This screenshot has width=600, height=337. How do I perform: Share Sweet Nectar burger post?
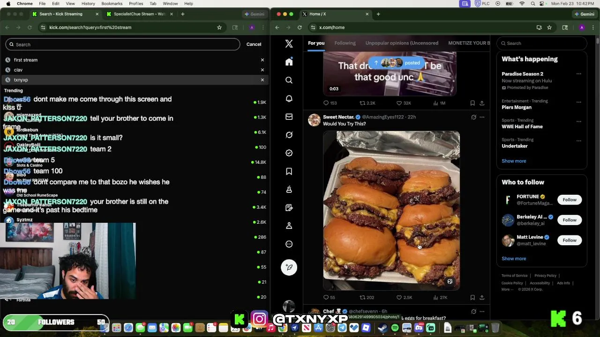[x=482, y=297]
